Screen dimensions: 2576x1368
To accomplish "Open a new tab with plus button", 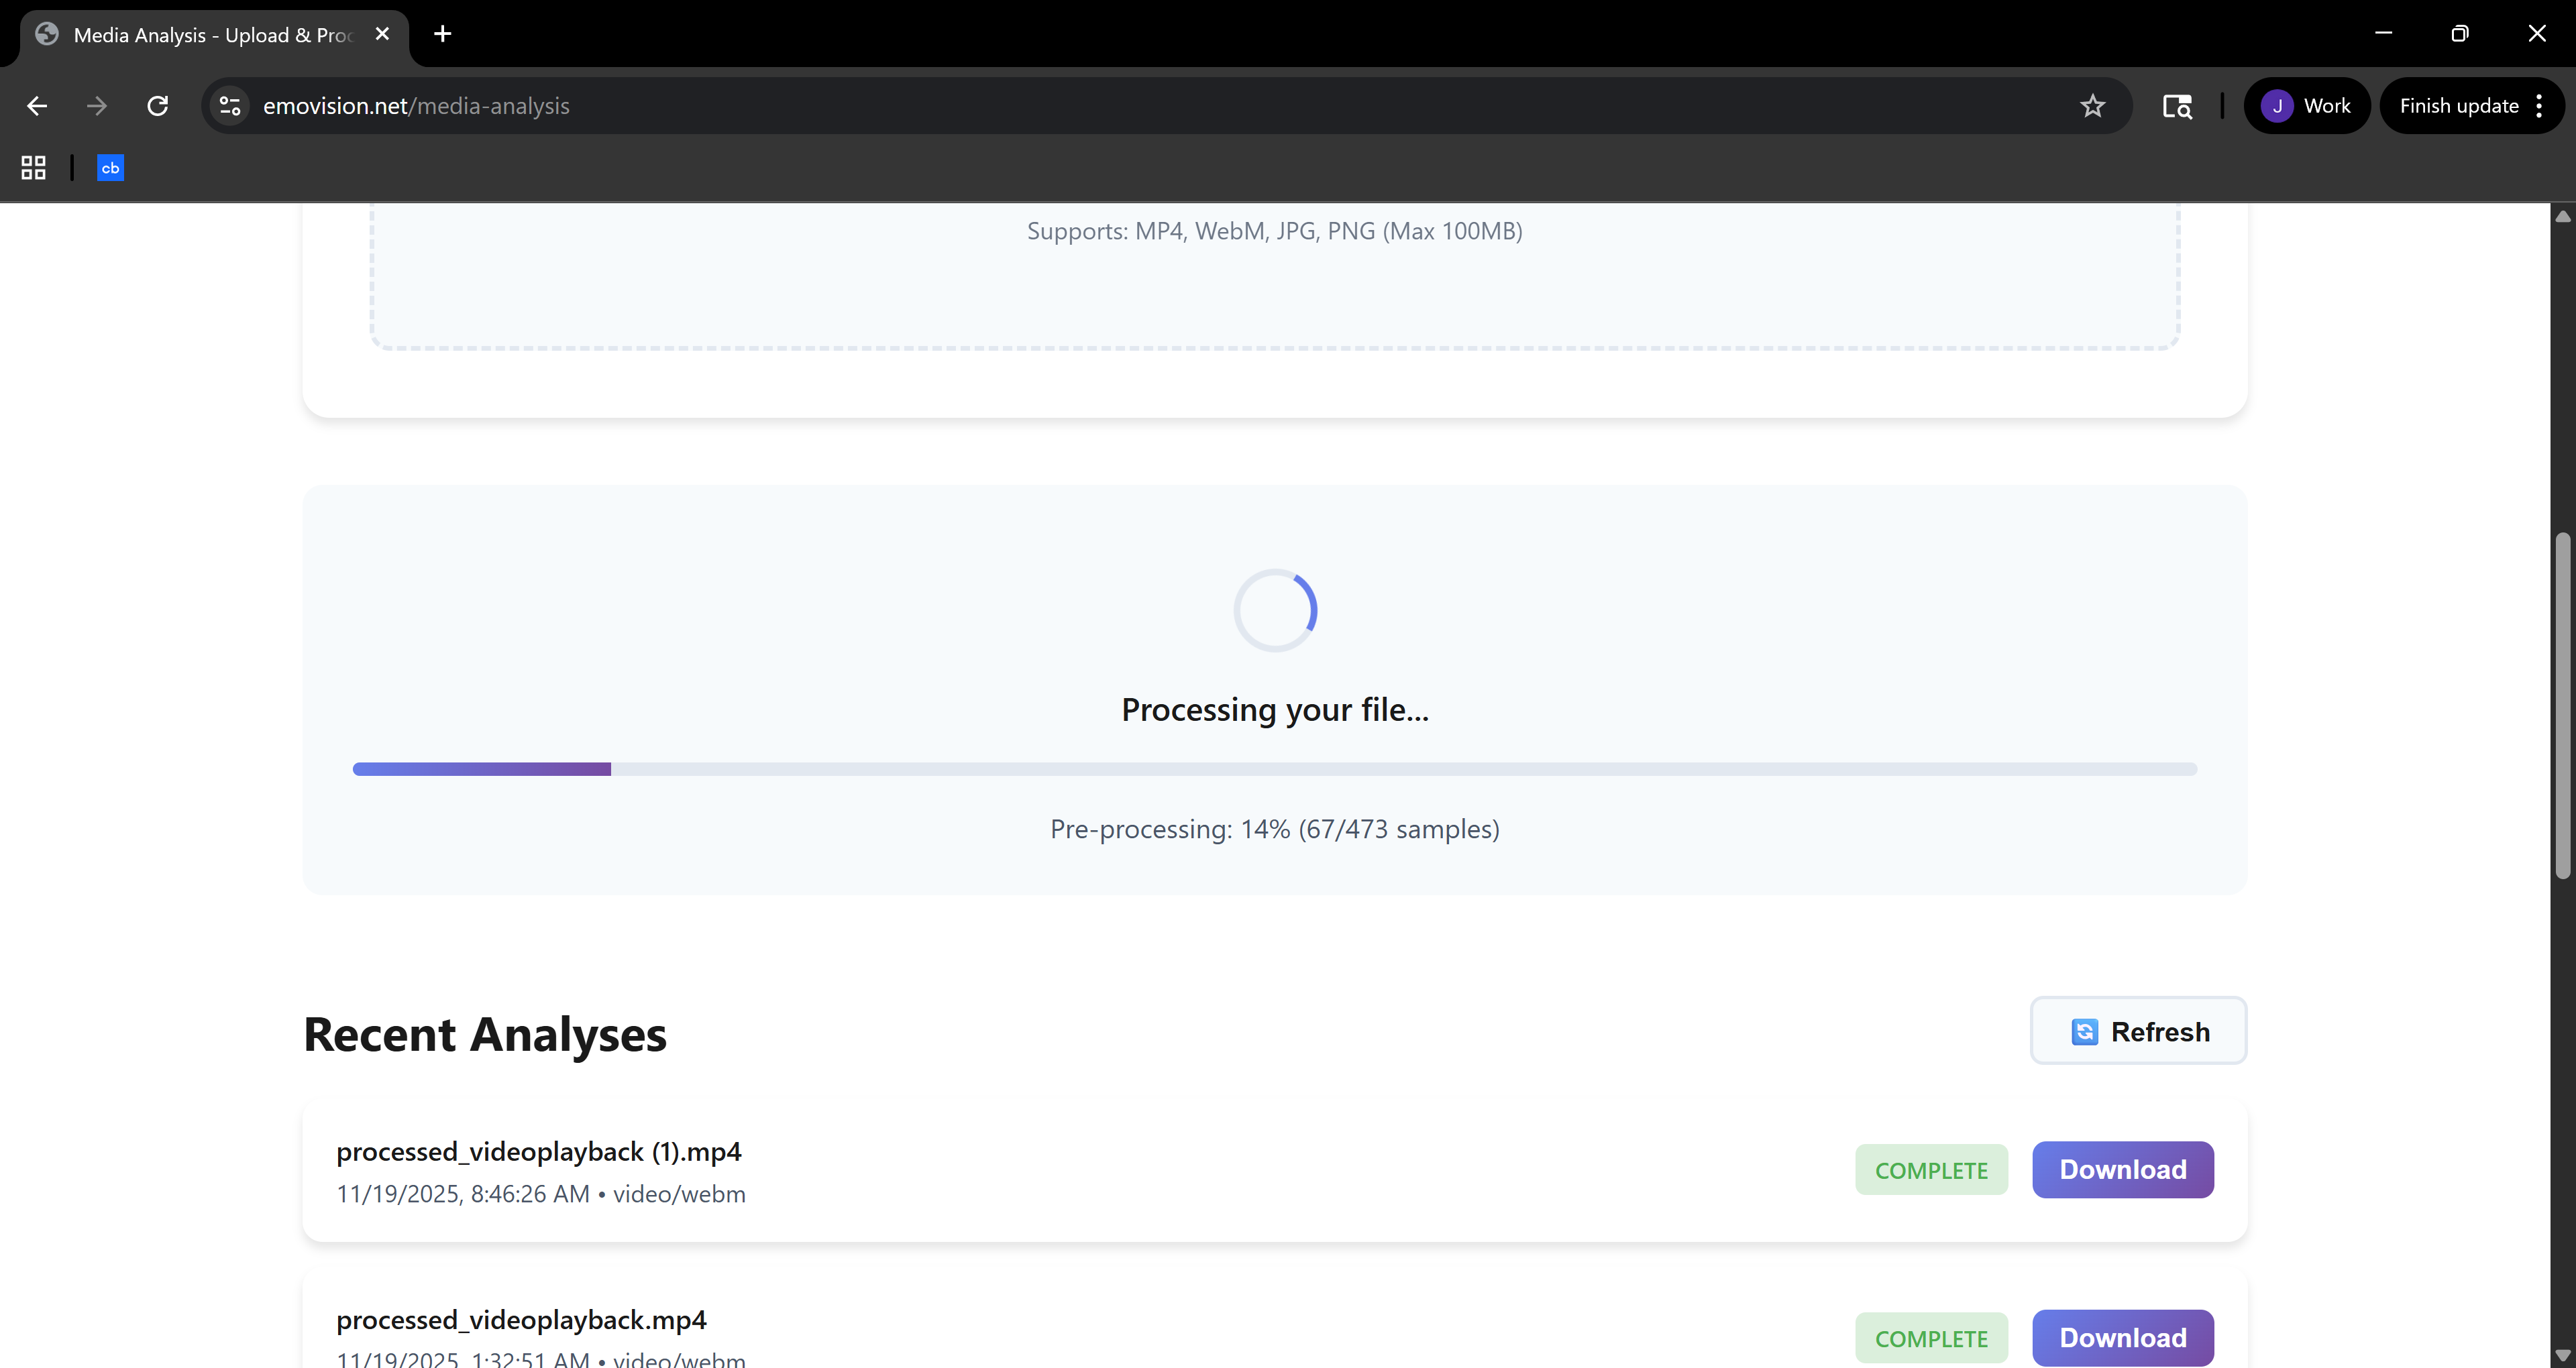I will (x=442, y=34).
